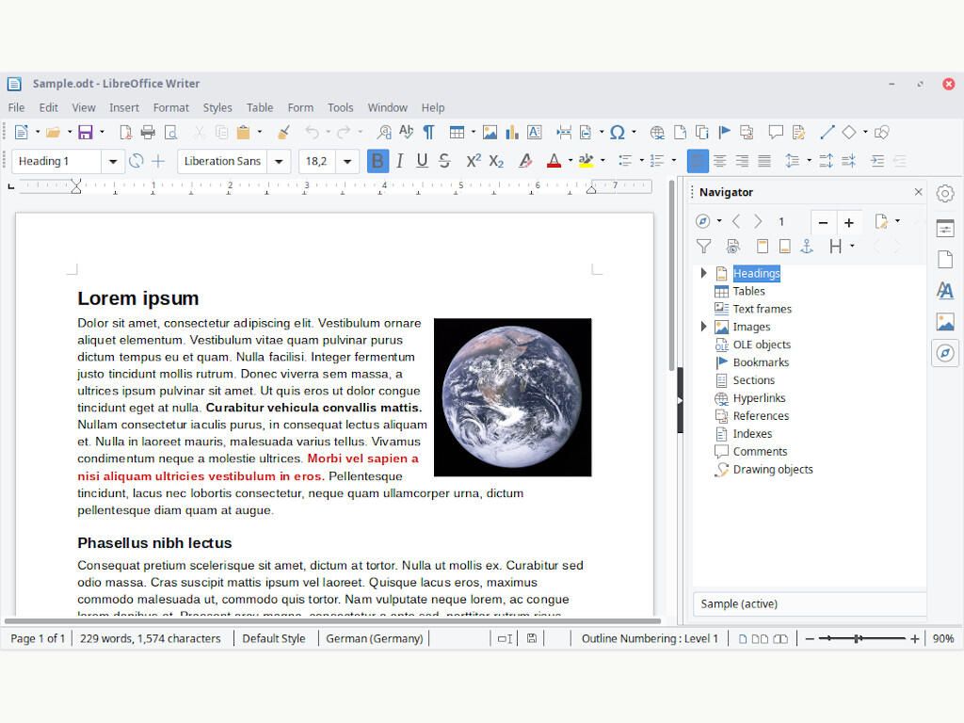Toggle Bold formatting button
964x723 pixels.
coord(378,161)
